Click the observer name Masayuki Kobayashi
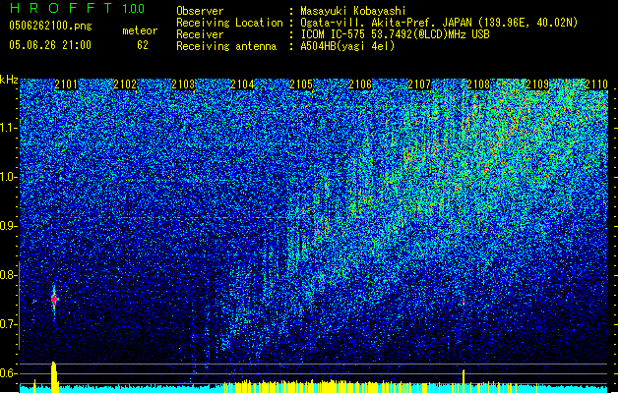The image size is (619, 393). [x=353, y=11]
